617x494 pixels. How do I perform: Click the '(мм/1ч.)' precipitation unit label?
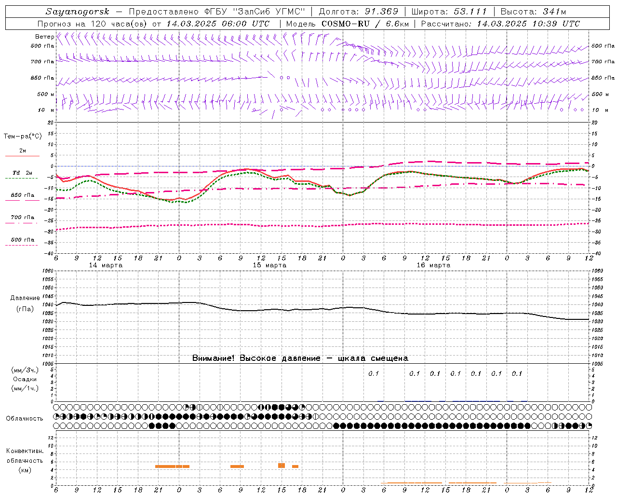[x=25, y=388]
